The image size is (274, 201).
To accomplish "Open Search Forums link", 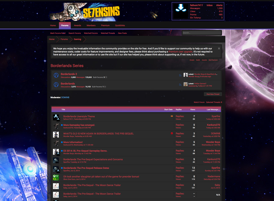I will point(75,33).
